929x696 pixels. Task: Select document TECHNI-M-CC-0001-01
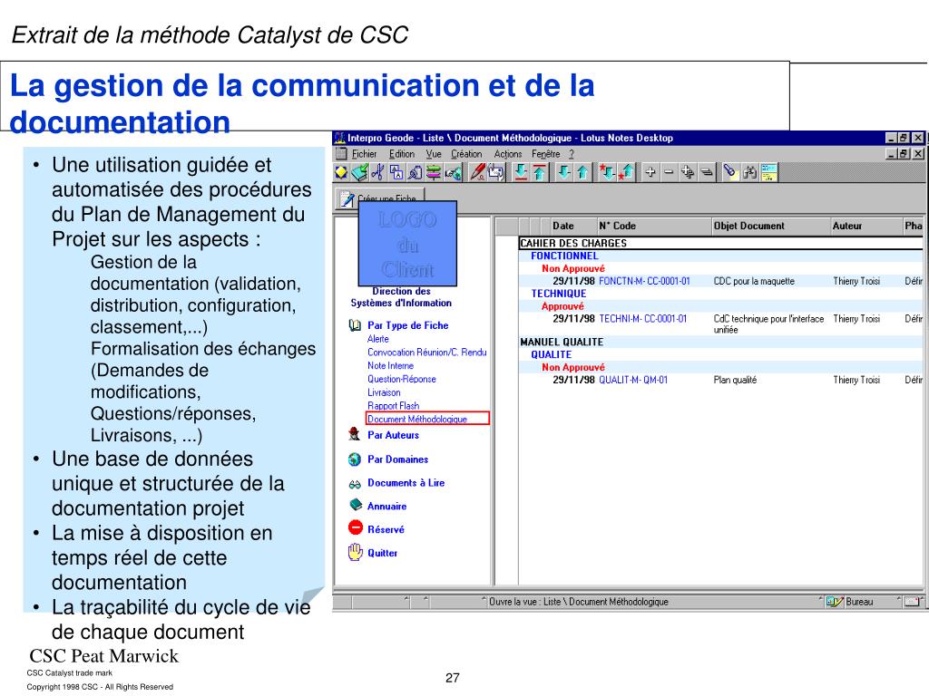643,319
